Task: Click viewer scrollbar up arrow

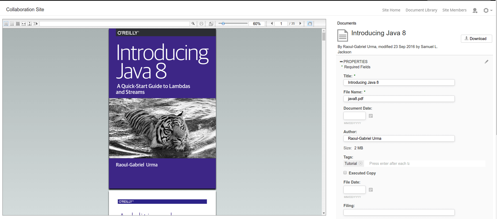Action: click(x=324, y=30)
